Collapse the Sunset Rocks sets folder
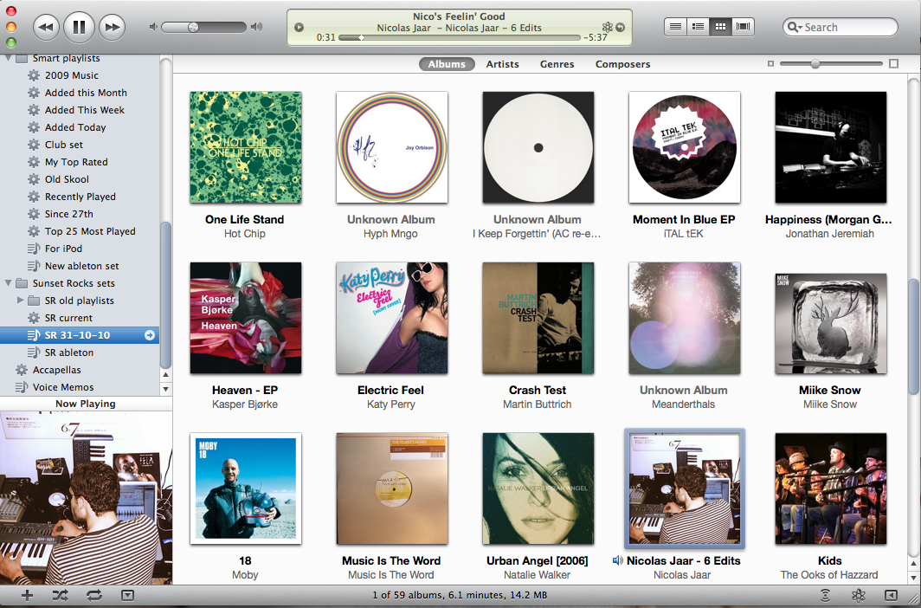Image resolution: width=921 pixels, height=608 pixels. (x=9, y=283)
